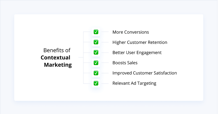Click the Benefits of heading line
This screenshot has width=218, height=114.
[57, 50]
